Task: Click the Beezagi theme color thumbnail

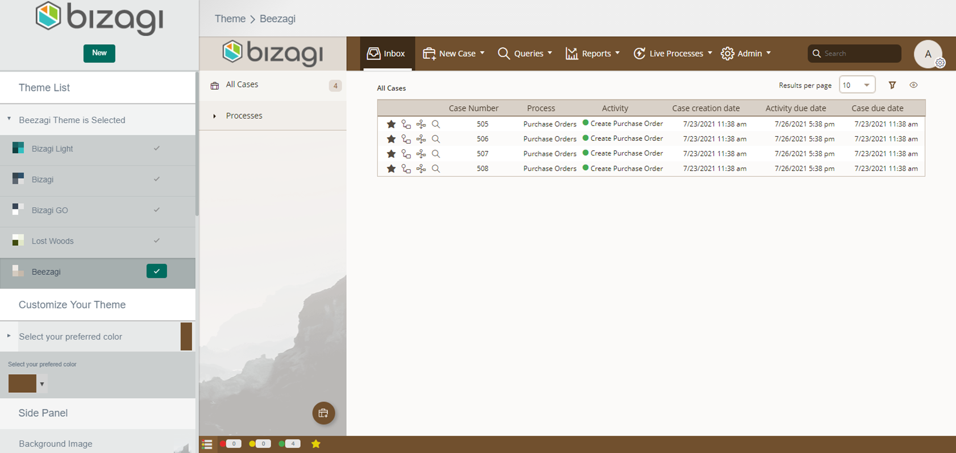Action: [x=18, y=271]
